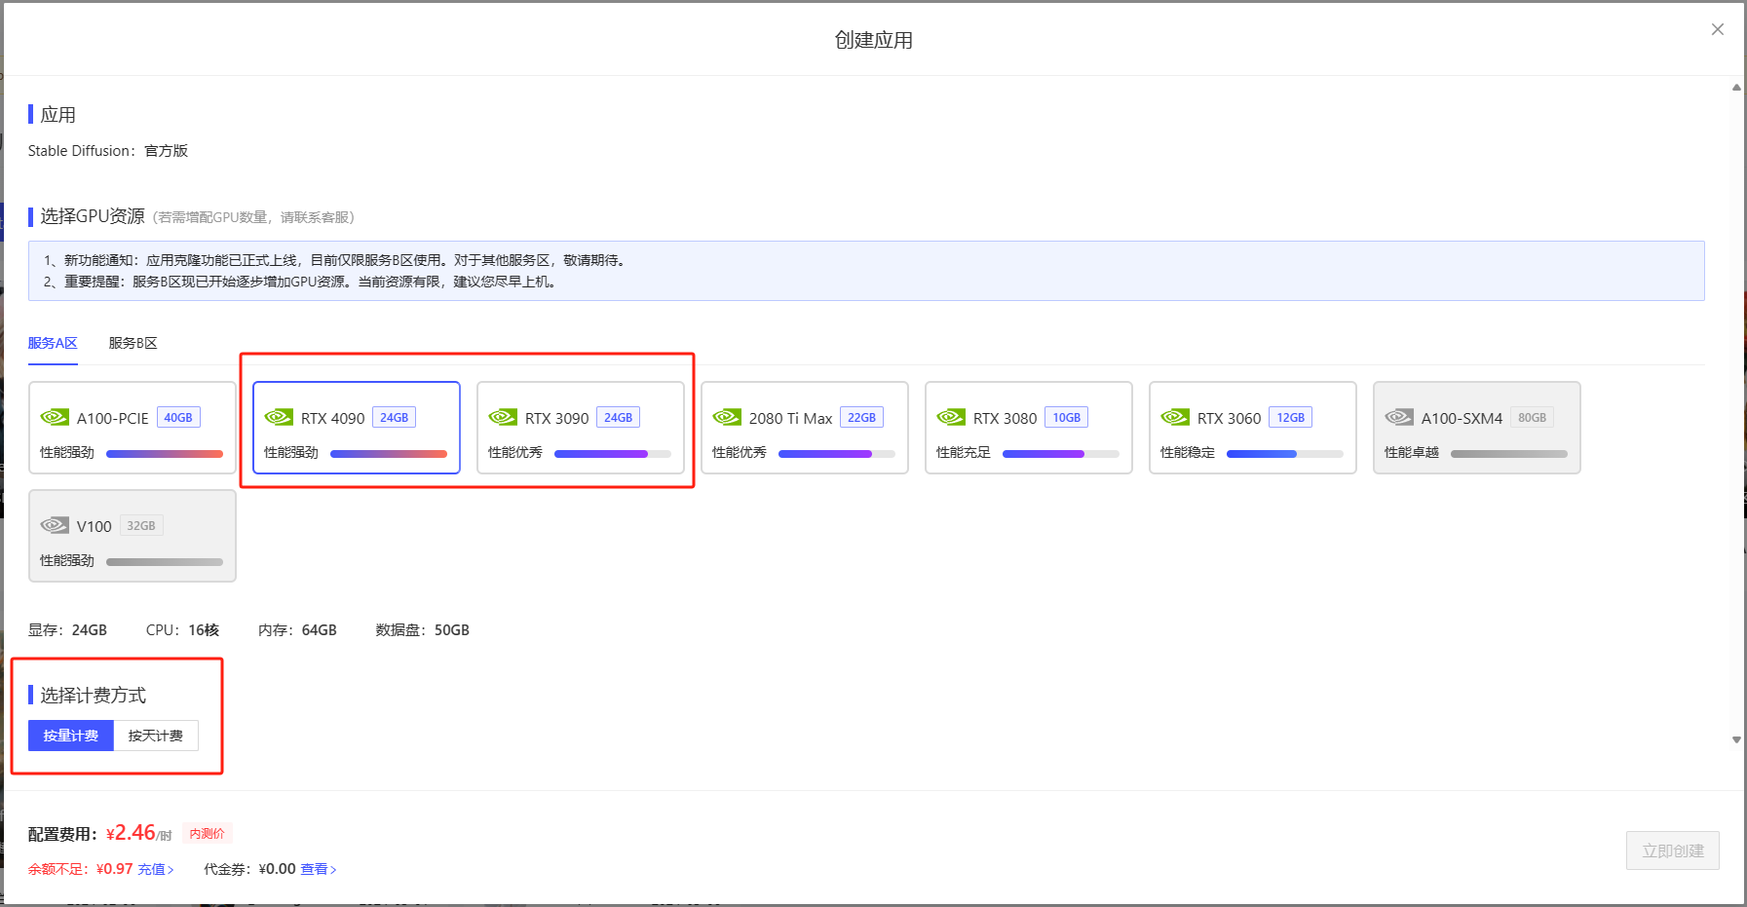The image size is (1747, 907).
Task: Click the 应用 section heading
Action: click(57, 115)
